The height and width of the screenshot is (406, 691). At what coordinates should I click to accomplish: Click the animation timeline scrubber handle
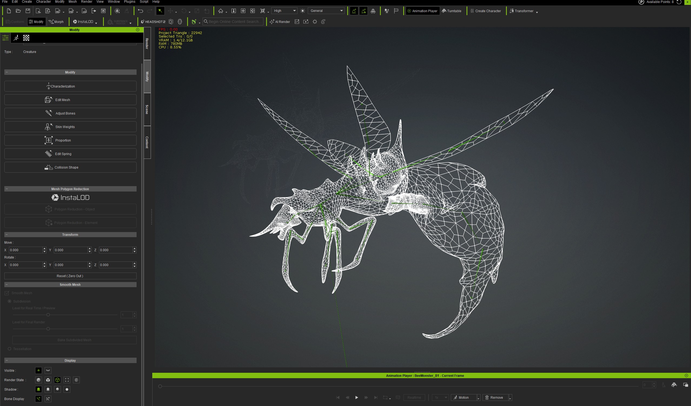(x=160, y=386)
